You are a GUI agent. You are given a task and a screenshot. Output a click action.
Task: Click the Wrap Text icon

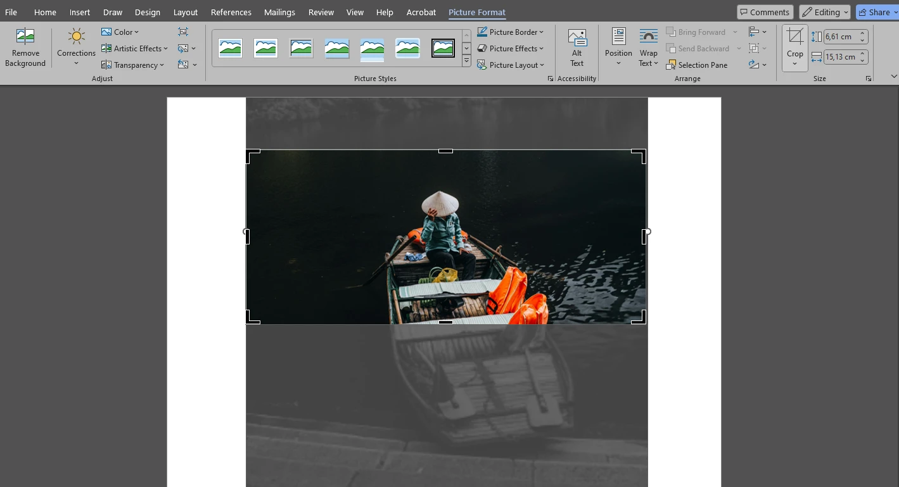[648, 37]
